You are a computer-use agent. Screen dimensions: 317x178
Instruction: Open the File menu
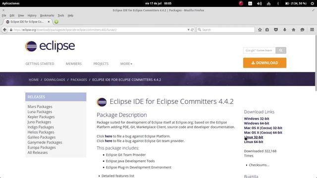4,15
